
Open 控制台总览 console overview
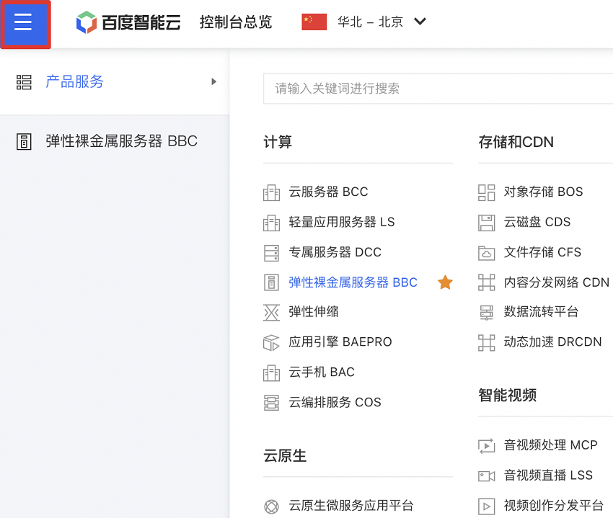(235, 22)
